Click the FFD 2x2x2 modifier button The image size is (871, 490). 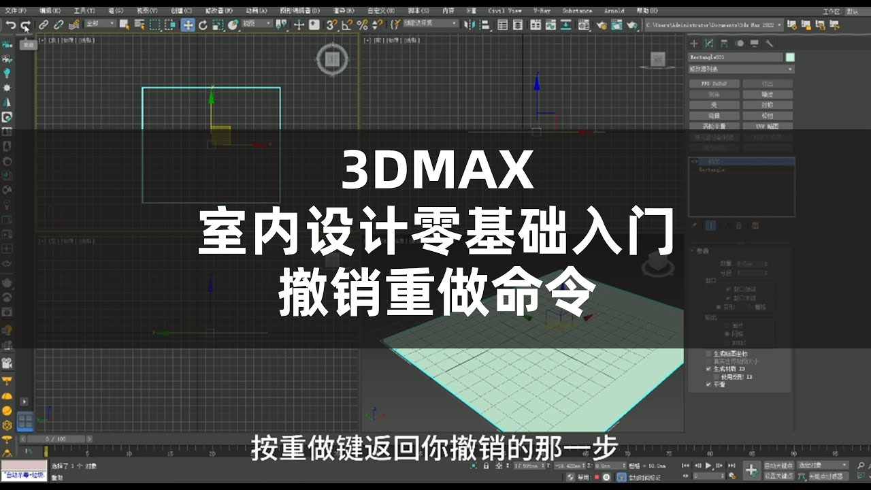click(714, 84)
